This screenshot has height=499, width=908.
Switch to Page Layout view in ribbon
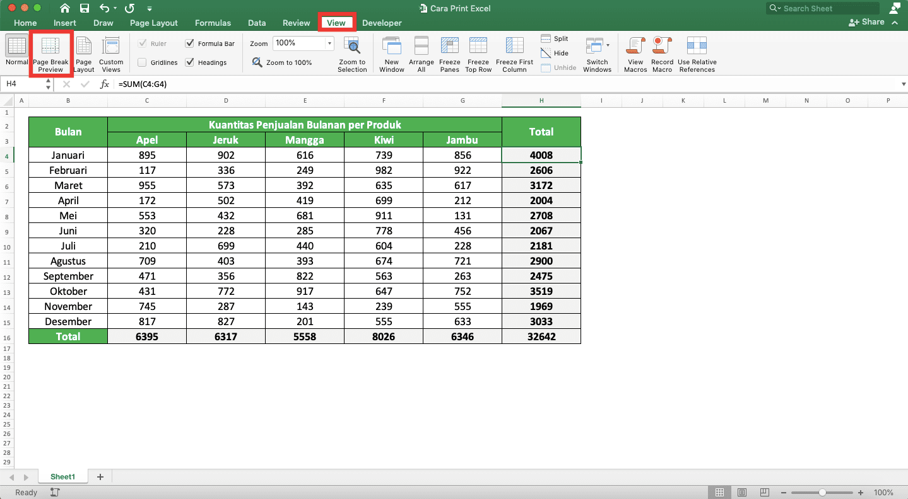click(x=84, y=54)
